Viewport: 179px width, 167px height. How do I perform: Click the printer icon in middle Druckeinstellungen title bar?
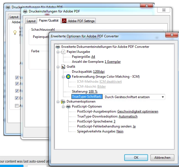coord(25,11)
